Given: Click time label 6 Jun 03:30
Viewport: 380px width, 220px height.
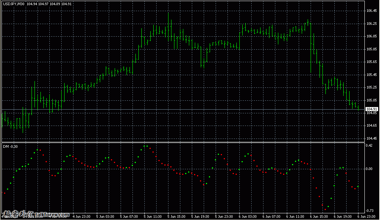Looking at the screenshot, I should [248, 217].
